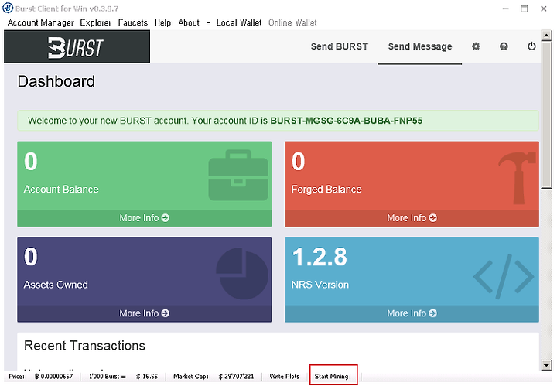This screenshot has width=557, height=386.
Task: Click Send Message
Action: (420, 46)
